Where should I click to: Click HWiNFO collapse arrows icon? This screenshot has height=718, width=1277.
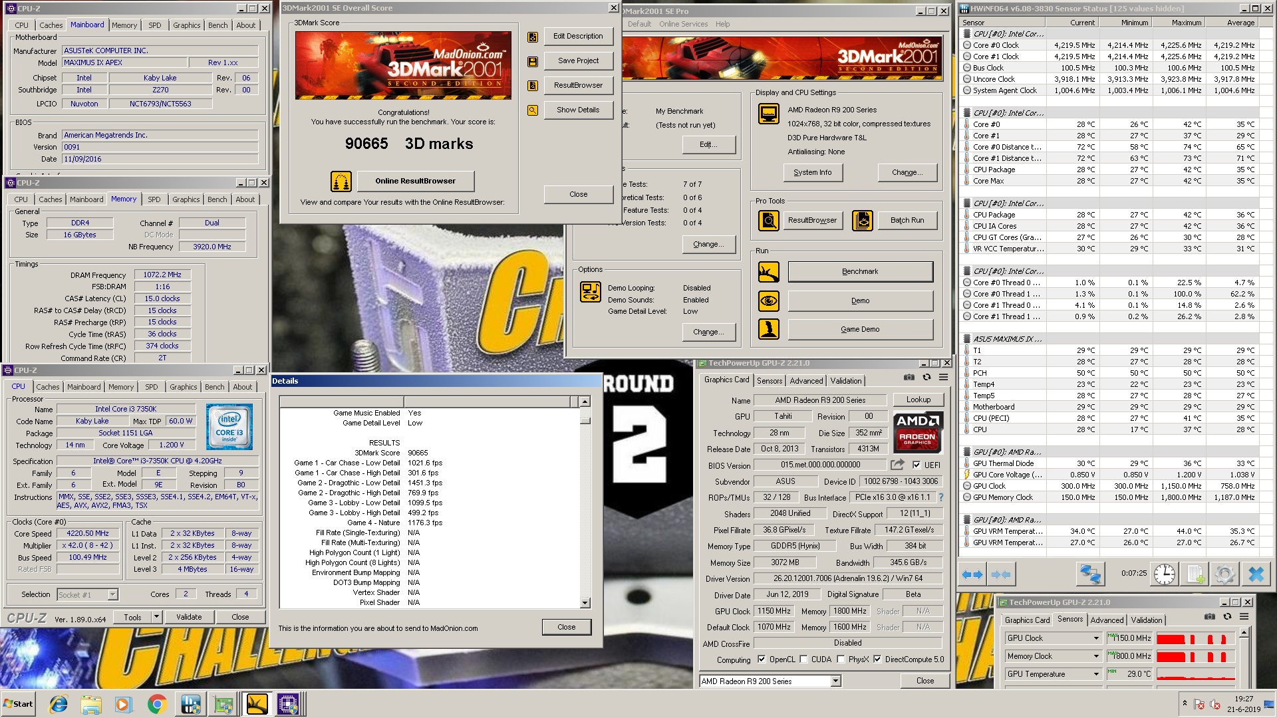coord(1000,574)
